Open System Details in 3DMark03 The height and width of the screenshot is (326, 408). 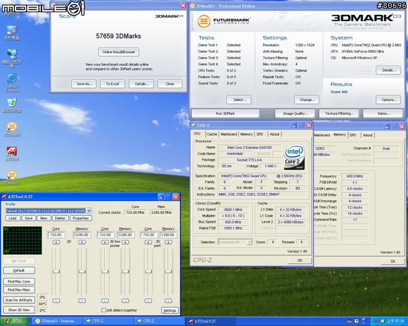(x=388, y=70)
